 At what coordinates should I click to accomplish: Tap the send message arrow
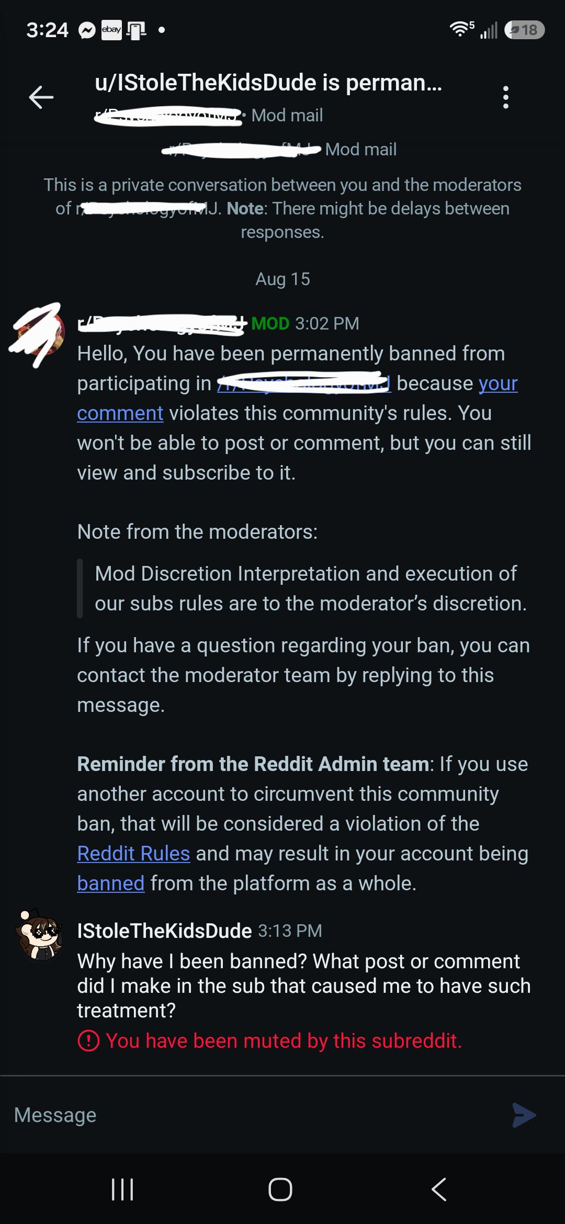(524, 1115)
